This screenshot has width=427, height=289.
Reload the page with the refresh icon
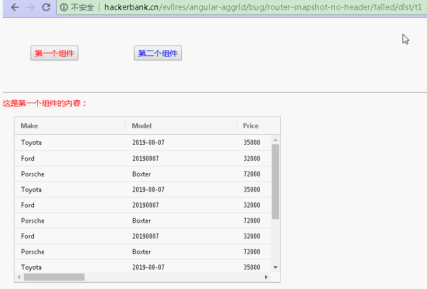(46, 7)
